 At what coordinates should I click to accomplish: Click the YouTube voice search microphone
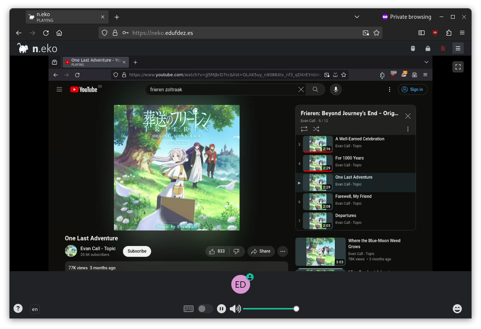point(335,89)
